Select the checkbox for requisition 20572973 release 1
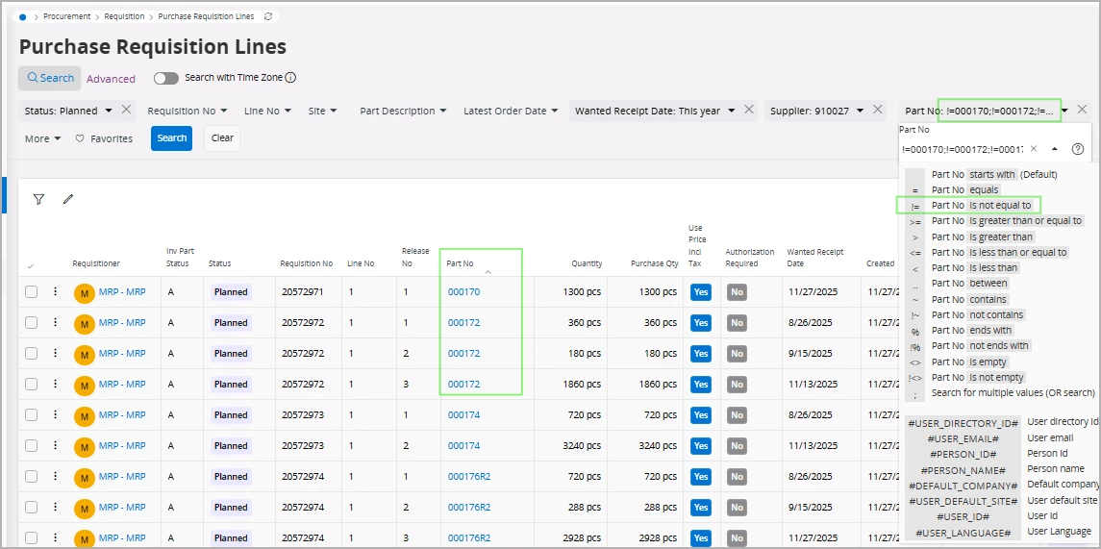 (31, 415)
